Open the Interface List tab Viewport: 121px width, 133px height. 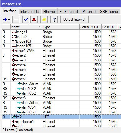tap(30, 12)
